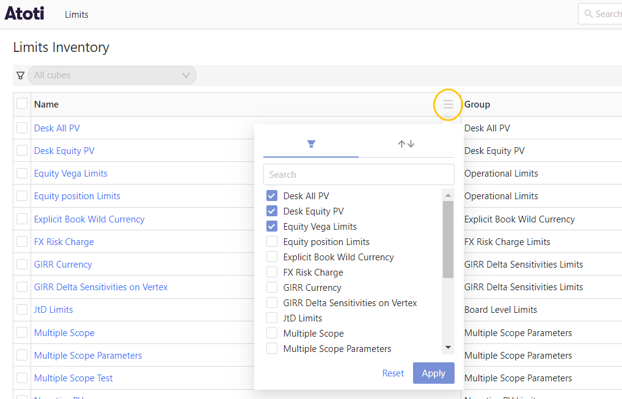Open the Name column hamburger menu
The width and height of the screenshot is (622, 399).
pos(448,104)
